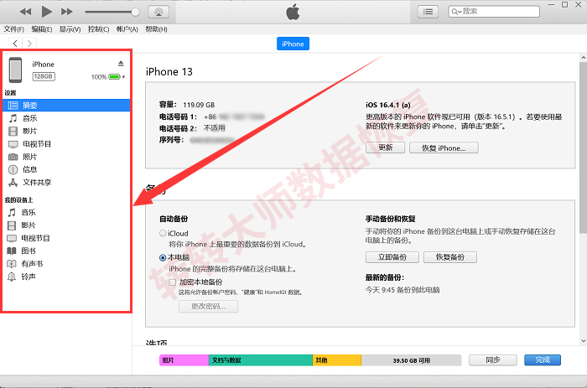Select 照片 in sidebar
587x388 pixels.
click(66, 157)
